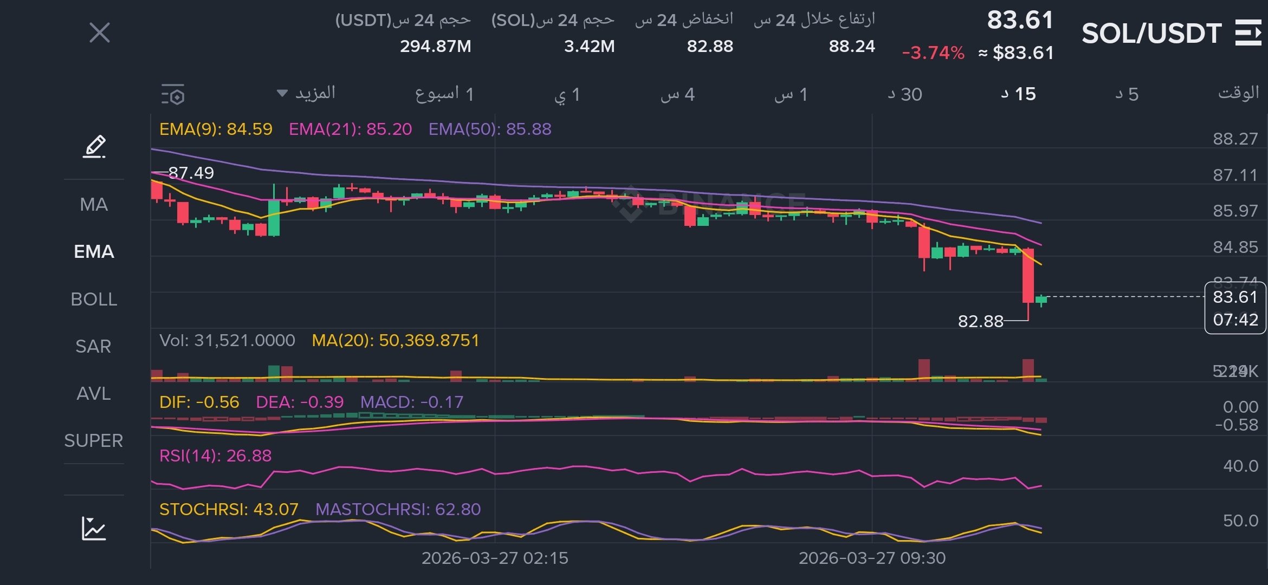Select the 4-hour timeframe tab

tap(677, 95)
